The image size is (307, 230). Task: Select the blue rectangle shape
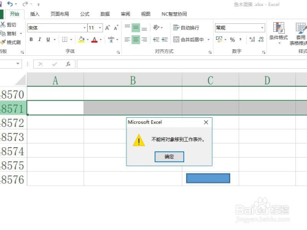click(x=208, y=178)
